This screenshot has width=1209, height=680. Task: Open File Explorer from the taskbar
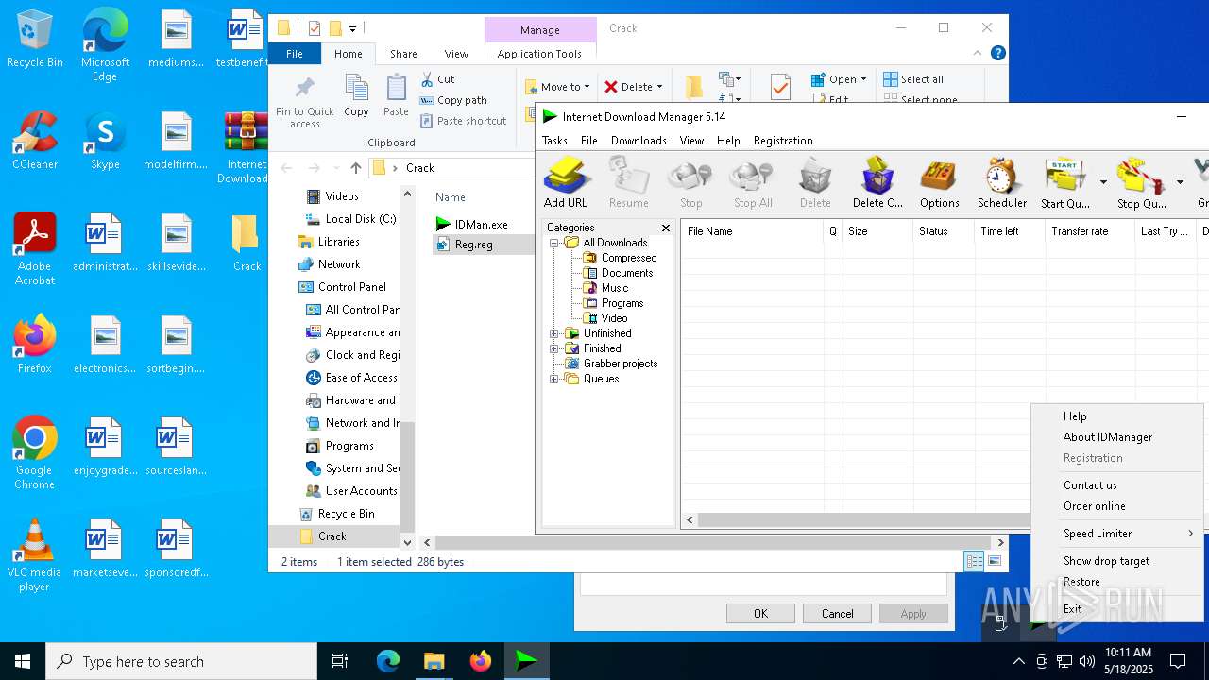coord(434,661)
